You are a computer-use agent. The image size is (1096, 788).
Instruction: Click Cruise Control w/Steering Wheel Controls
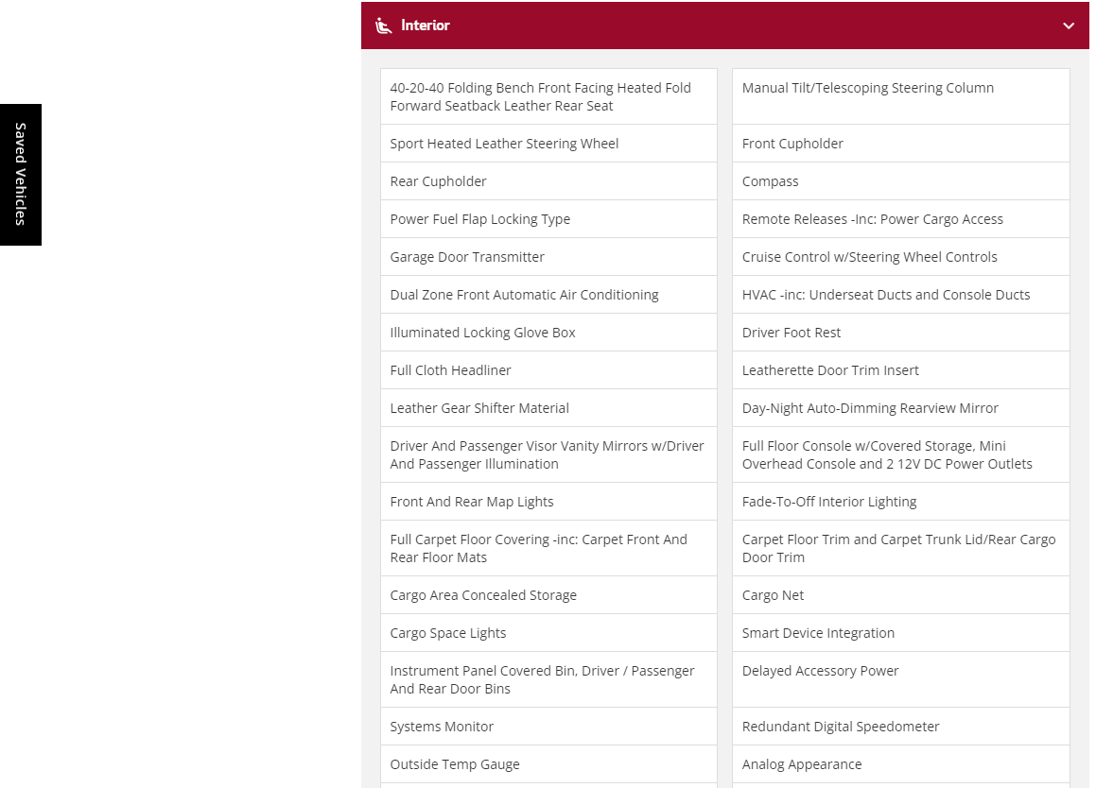point(869,257)
